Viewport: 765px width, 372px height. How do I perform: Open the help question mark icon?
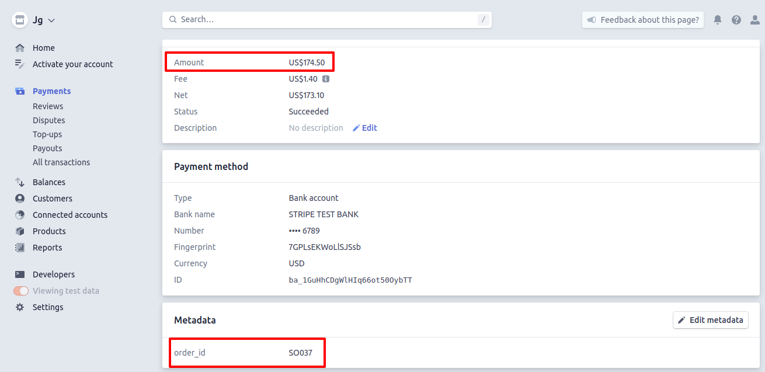(736, 20)
